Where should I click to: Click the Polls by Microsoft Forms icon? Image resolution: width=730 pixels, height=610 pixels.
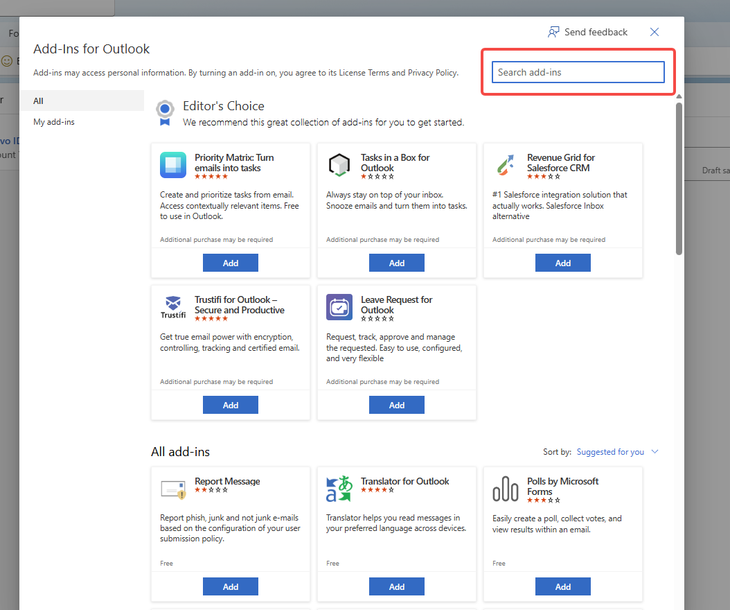pos(506,489)
